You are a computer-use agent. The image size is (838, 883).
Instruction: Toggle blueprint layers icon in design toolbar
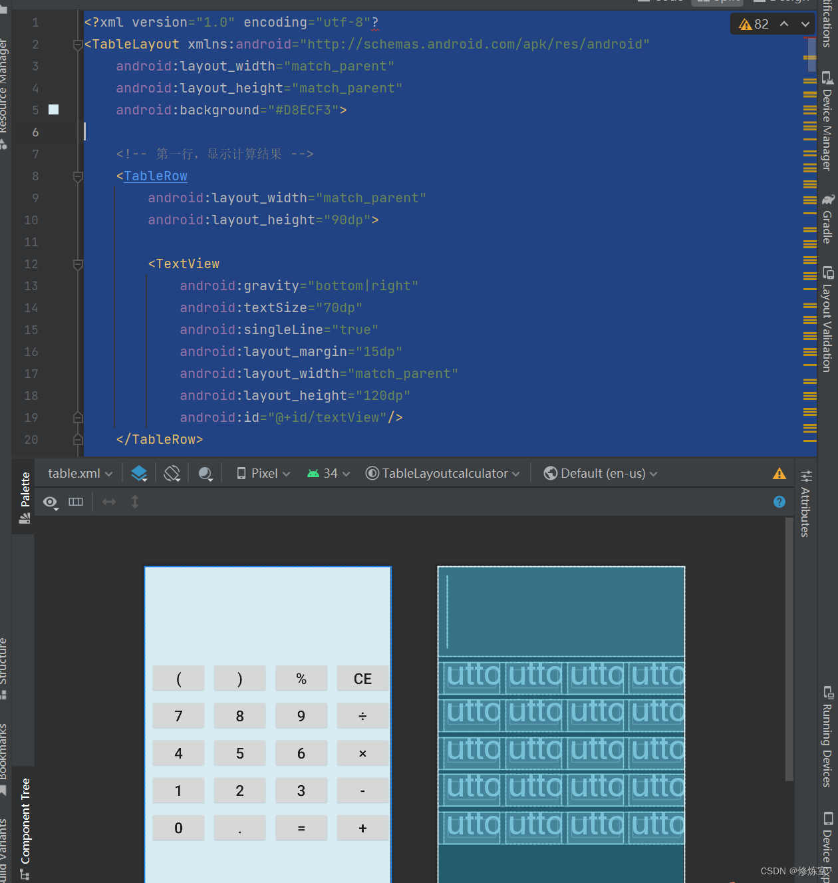(x=139, y=473)
